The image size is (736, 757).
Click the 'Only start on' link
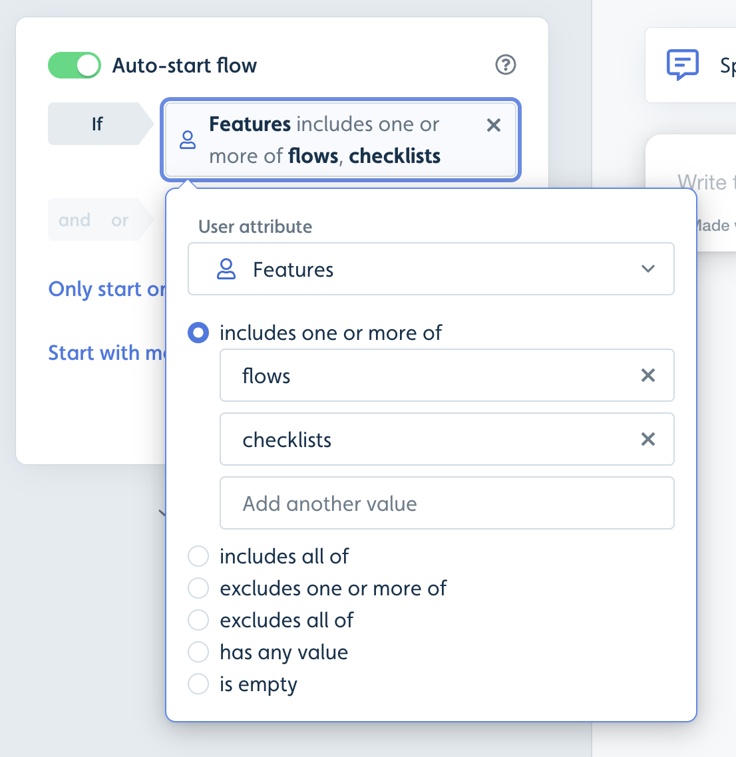[x=106, y=289]
